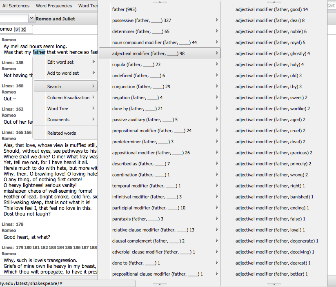Select the Search context menu entry

tap(66, 87)
